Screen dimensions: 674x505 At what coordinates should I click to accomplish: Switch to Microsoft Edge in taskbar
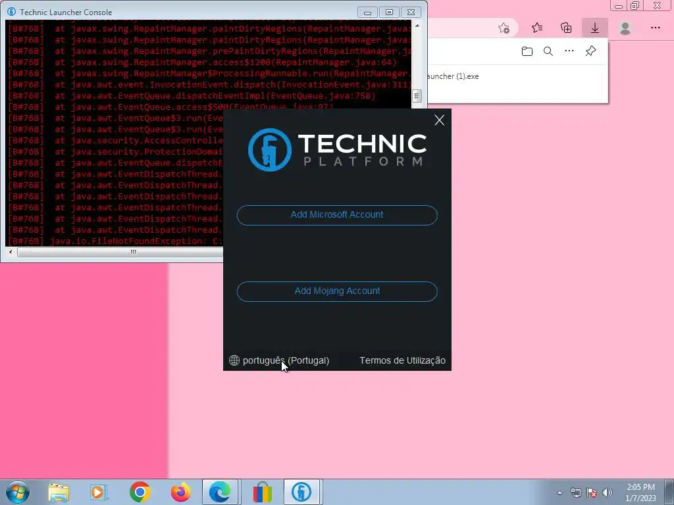[x=220, y=492]
